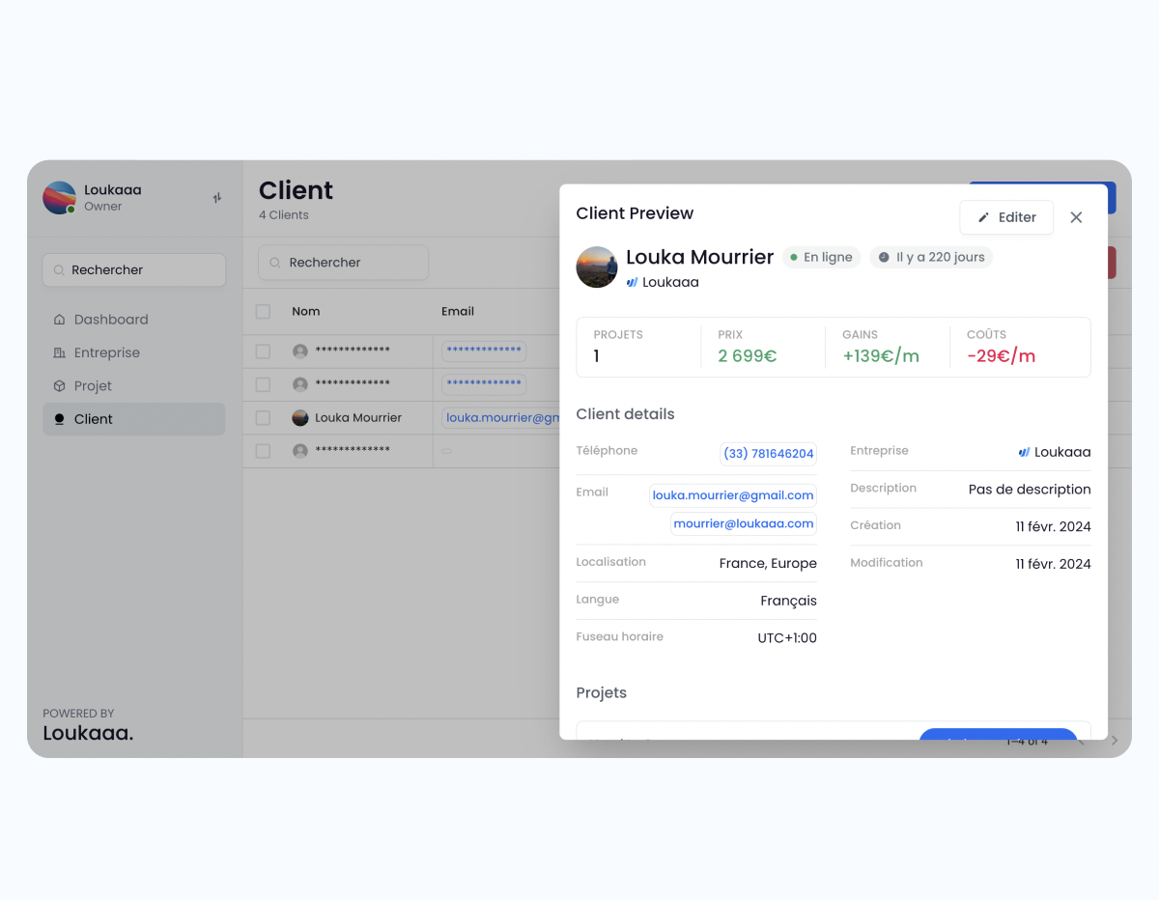Click the Dashboard home icon in sidebar
Screen dimensions: 1159x900
(59, 320)
